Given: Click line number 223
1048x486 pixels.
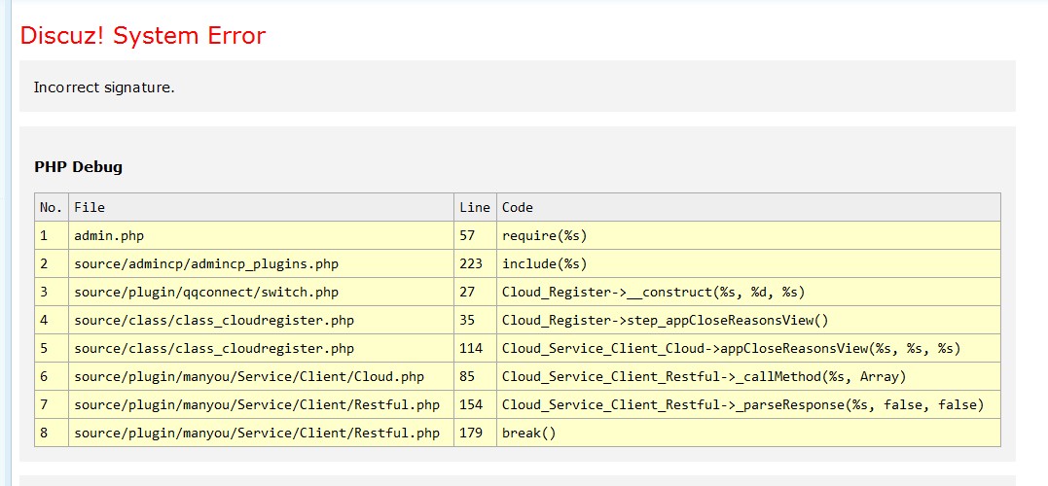Looking at the screenshot, I should click(x=475, y=263).
